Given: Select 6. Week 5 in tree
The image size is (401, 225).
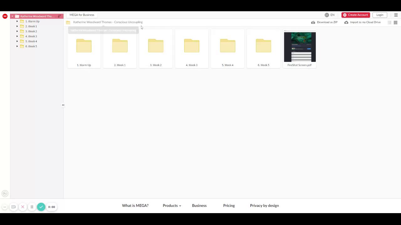Looking at the screenshot, I should (31, 46).
